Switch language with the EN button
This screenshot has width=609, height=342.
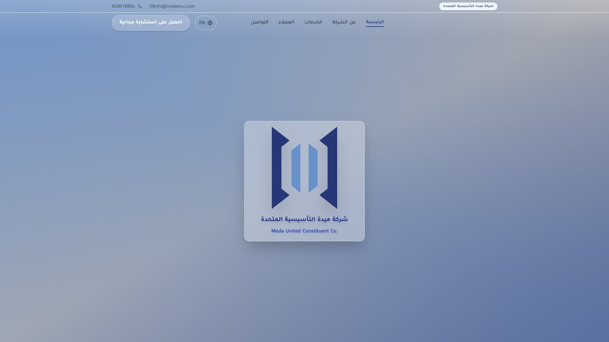tap(206, 23)
